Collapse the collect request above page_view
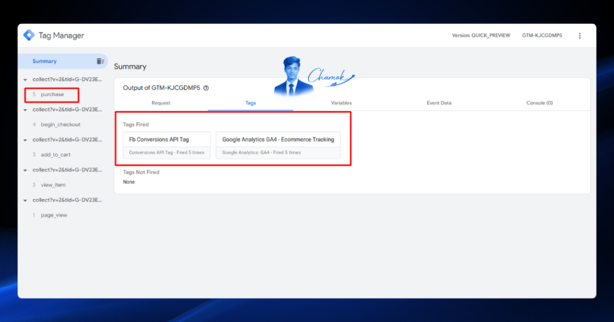614x322 pixels. coord(25,200)
